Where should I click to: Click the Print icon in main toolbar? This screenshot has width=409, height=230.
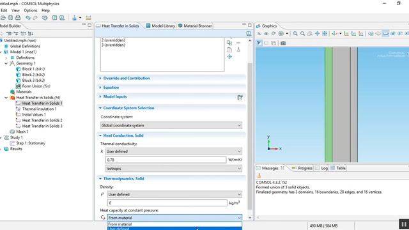18,18
